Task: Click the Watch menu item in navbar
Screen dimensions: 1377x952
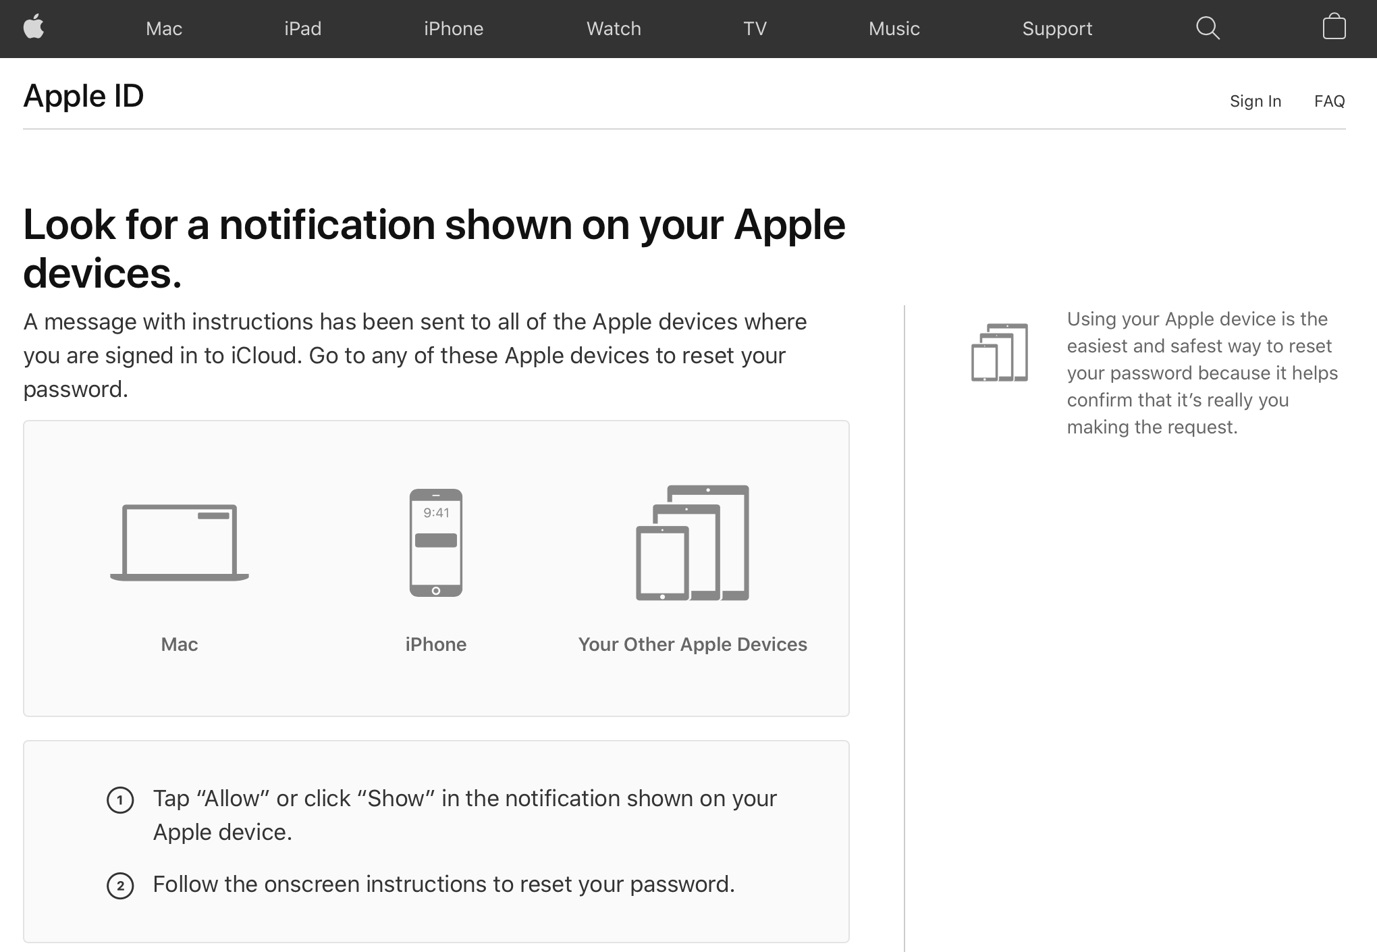Action: tap(614, 28)
